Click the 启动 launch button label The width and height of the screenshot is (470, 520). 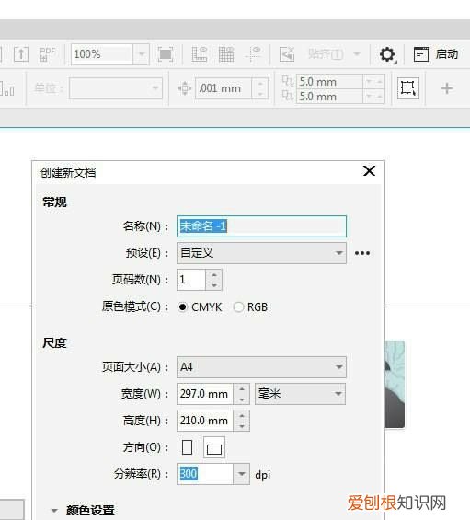tap(447, 54)
